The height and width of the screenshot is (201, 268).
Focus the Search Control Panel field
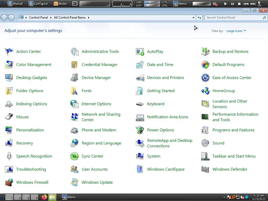(236, 18)
